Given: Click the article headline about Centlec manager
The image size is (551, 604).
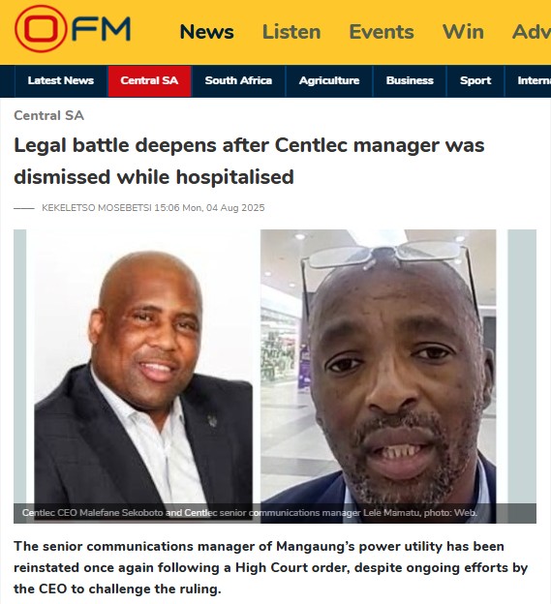Looking at the screenshot, I should tap(249, 161).
